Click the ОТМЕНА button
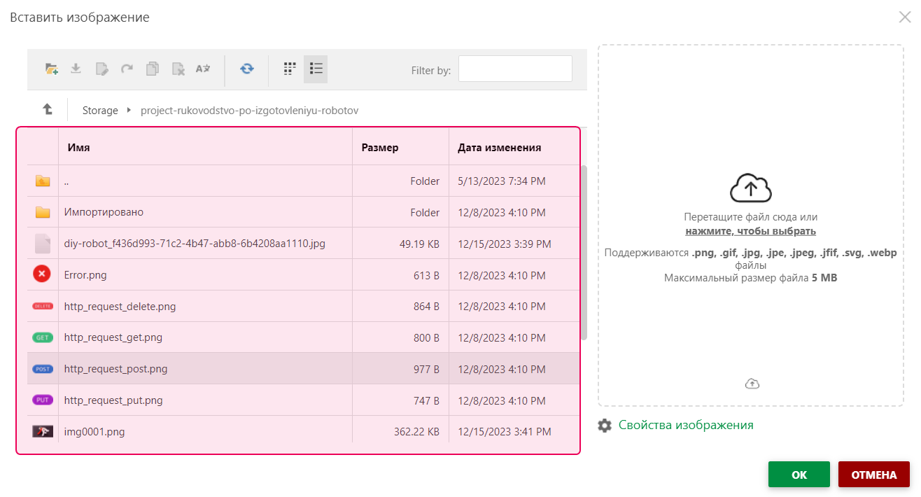Viewport: 921px width, 497px height. click(873, 475)
